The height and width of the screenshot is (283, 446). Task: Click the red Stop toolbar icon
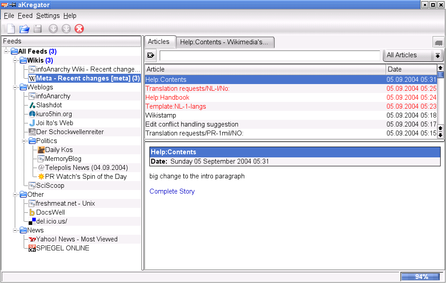point(79,29)
